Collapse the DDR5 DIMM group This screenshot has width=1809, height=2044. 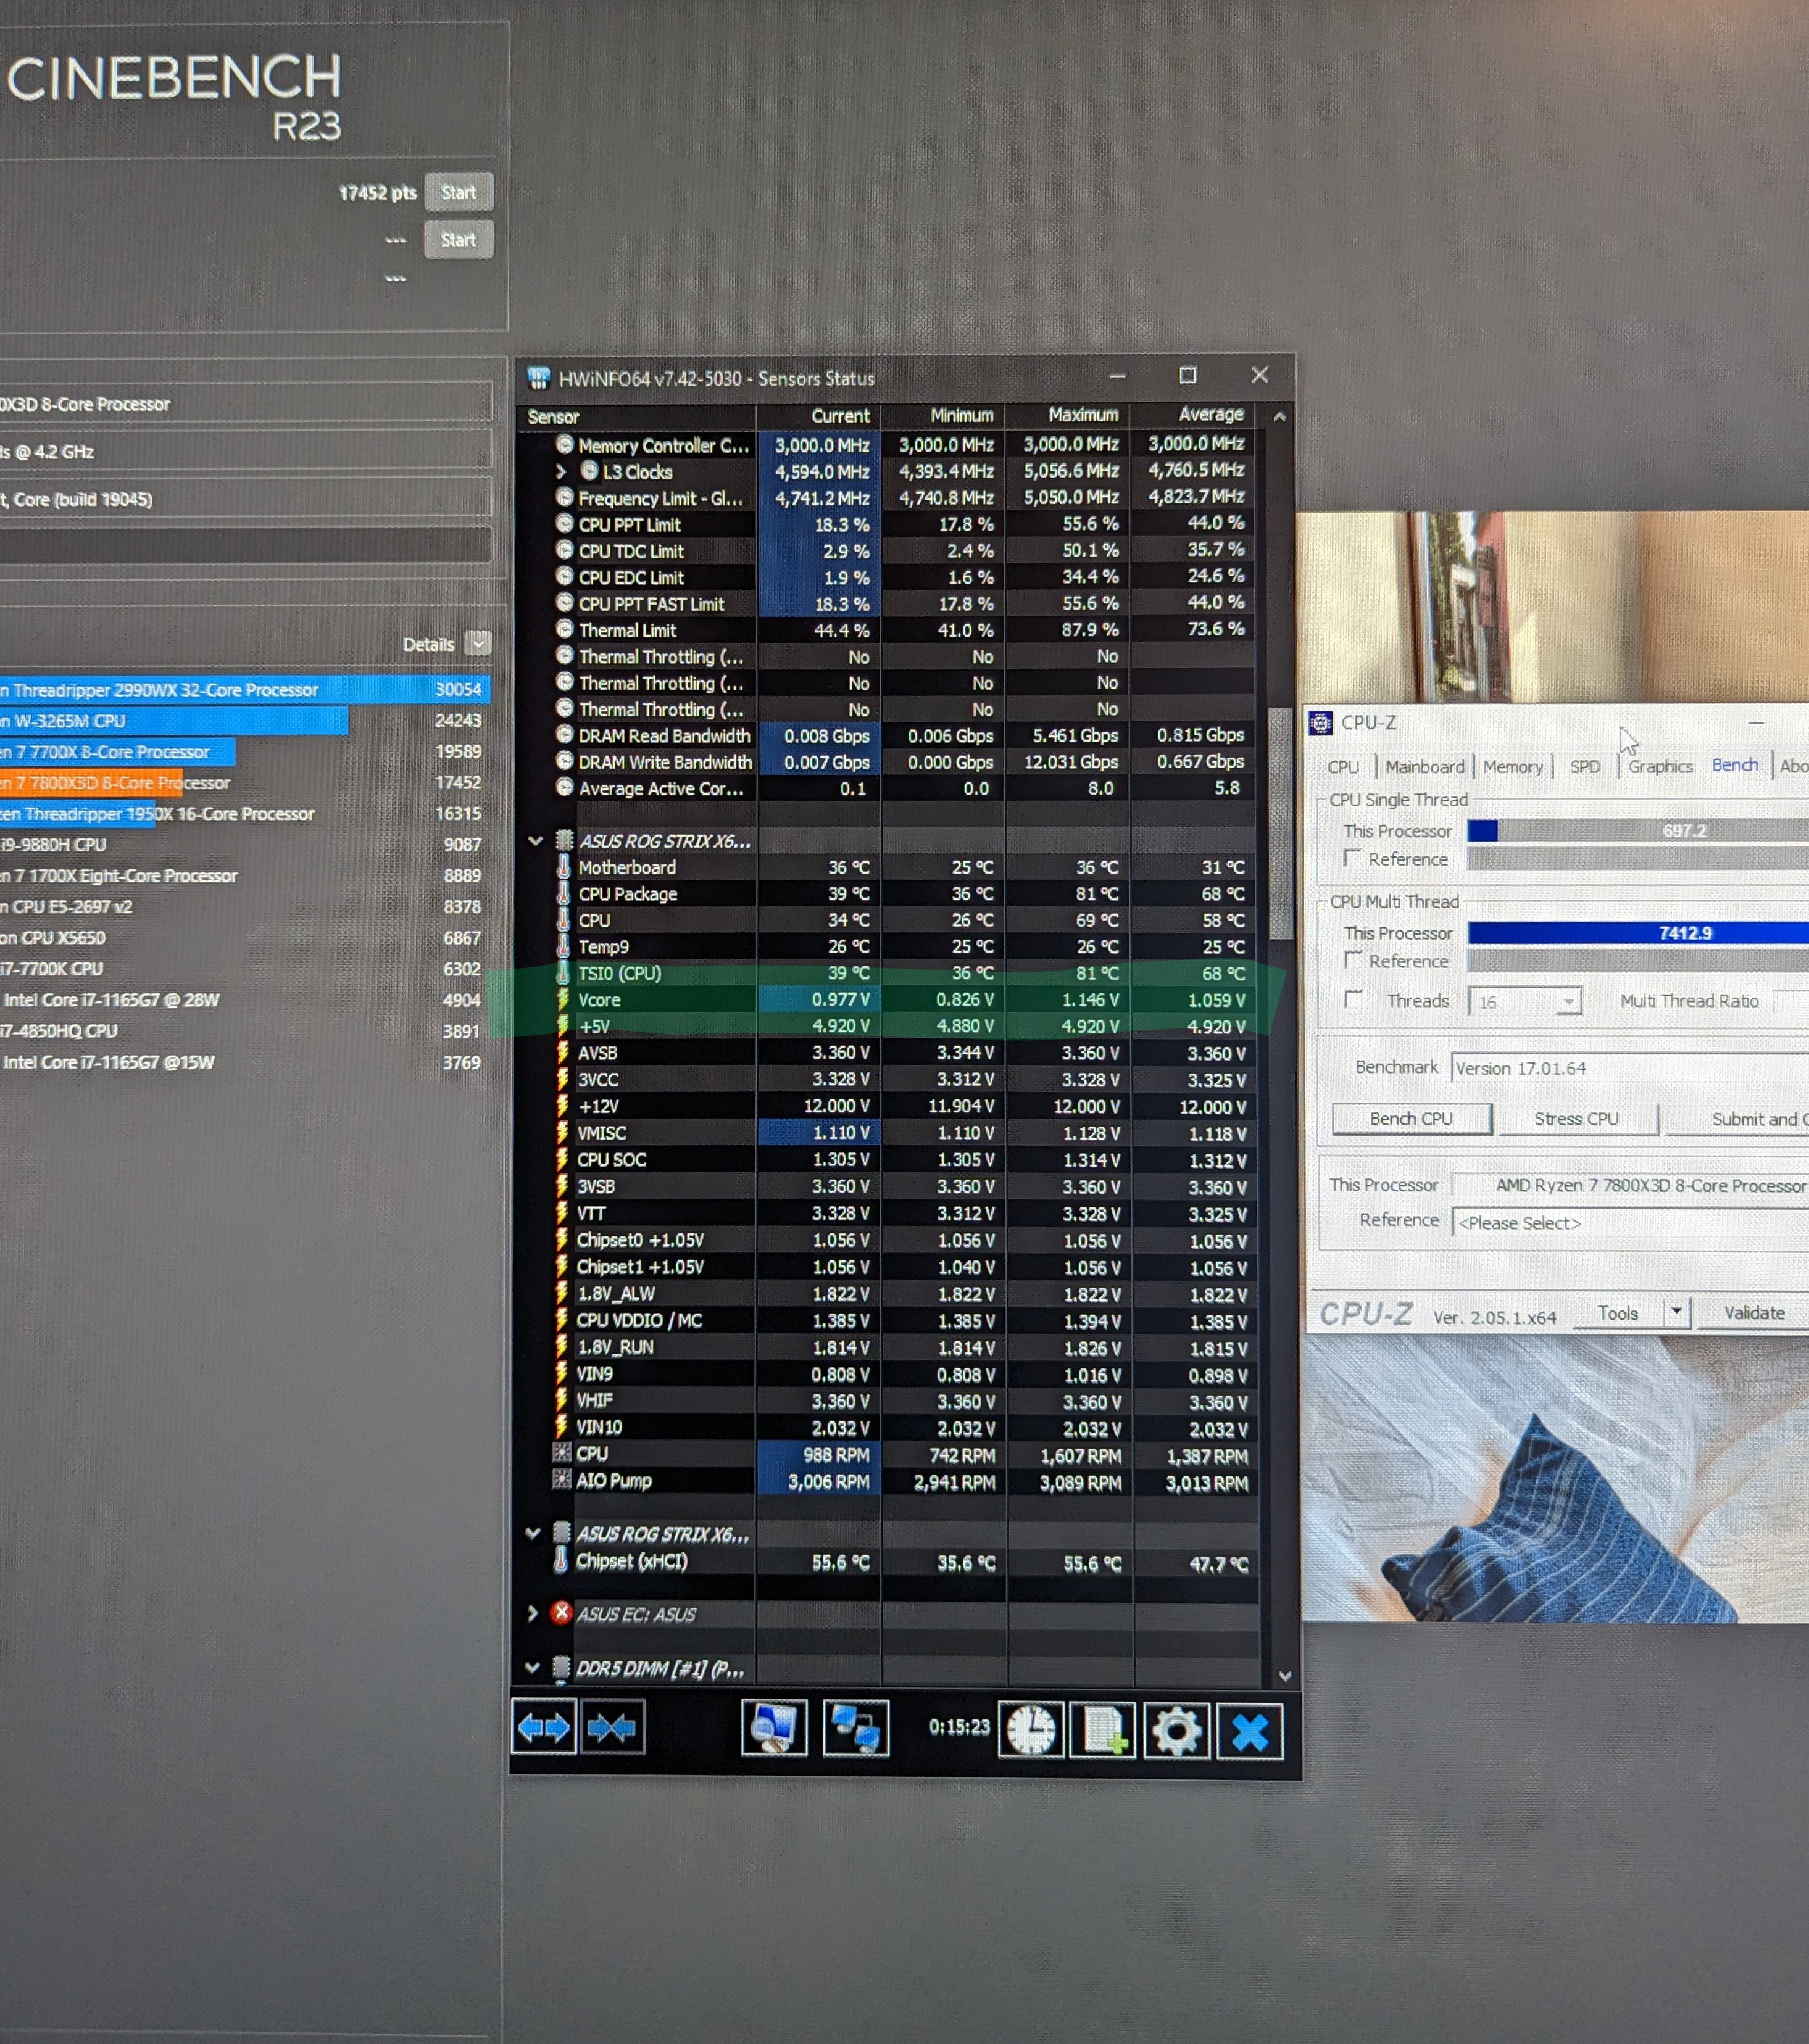[x=532, y=1667]
